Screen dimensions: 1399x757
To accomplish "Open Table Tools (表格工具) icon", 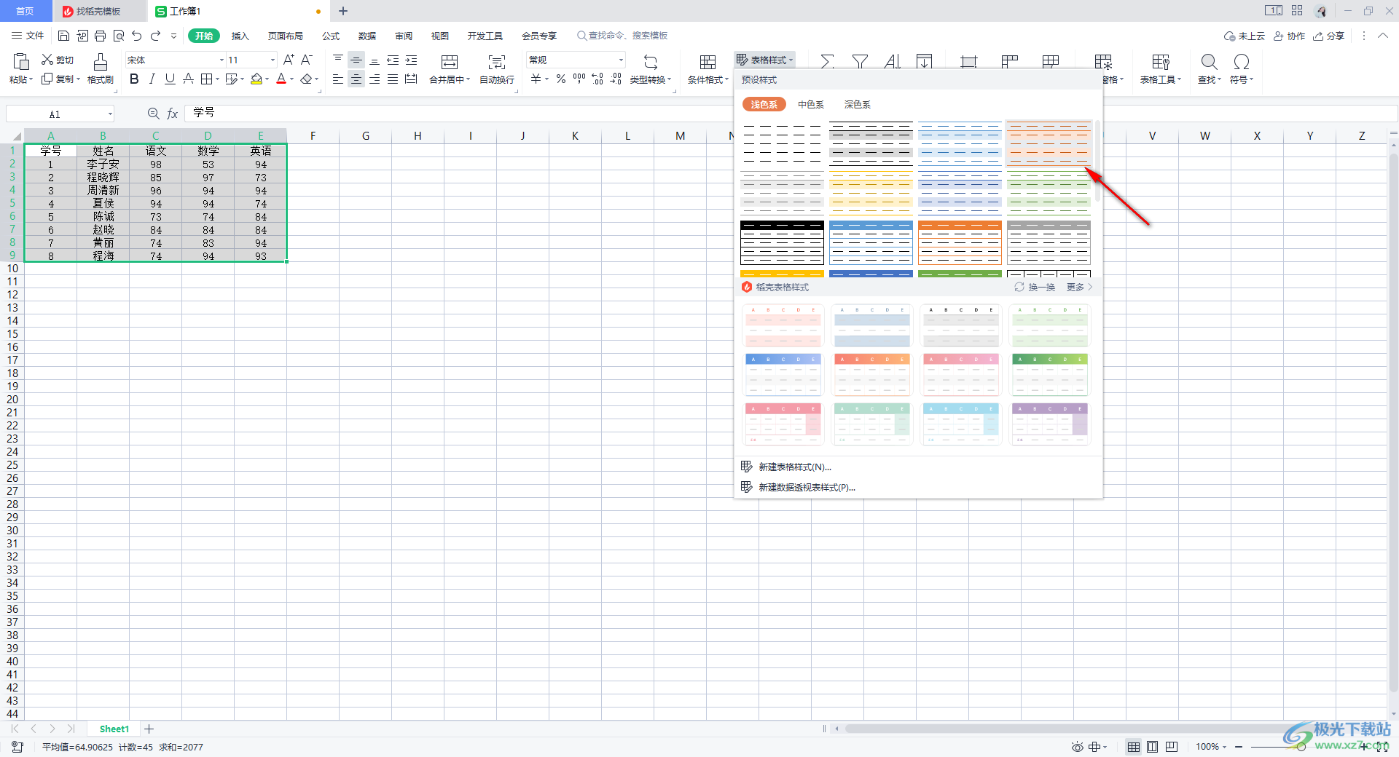I will (x=1161, y=63).
